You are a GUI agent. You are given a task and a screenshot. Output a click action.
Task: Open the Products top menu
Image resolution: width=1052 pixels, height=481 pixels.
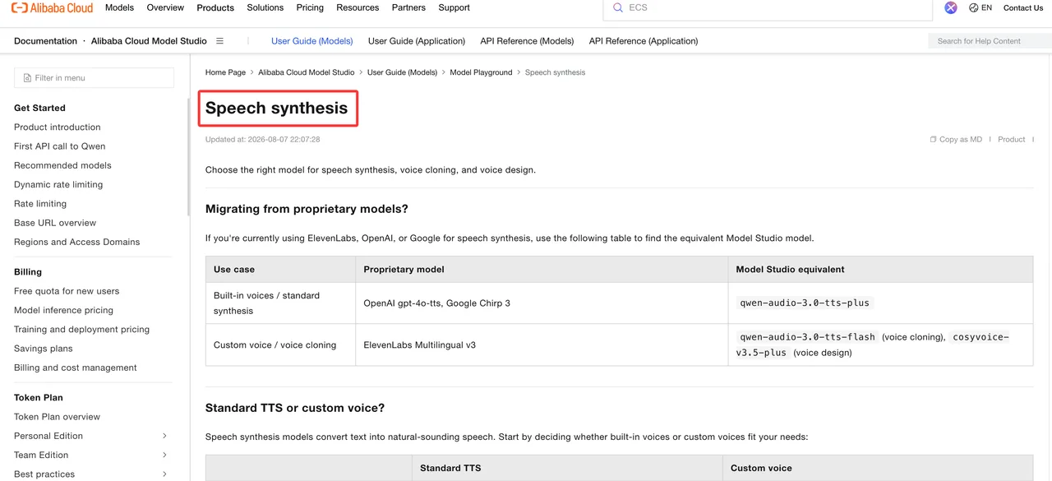point(215,8)
